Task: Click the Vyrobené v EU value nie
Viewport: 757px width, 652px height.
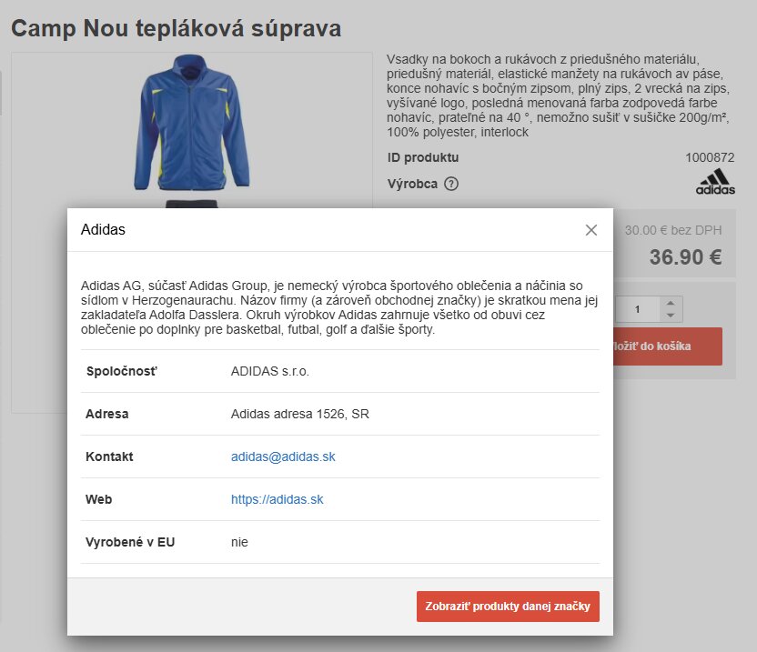Action: 239,542
